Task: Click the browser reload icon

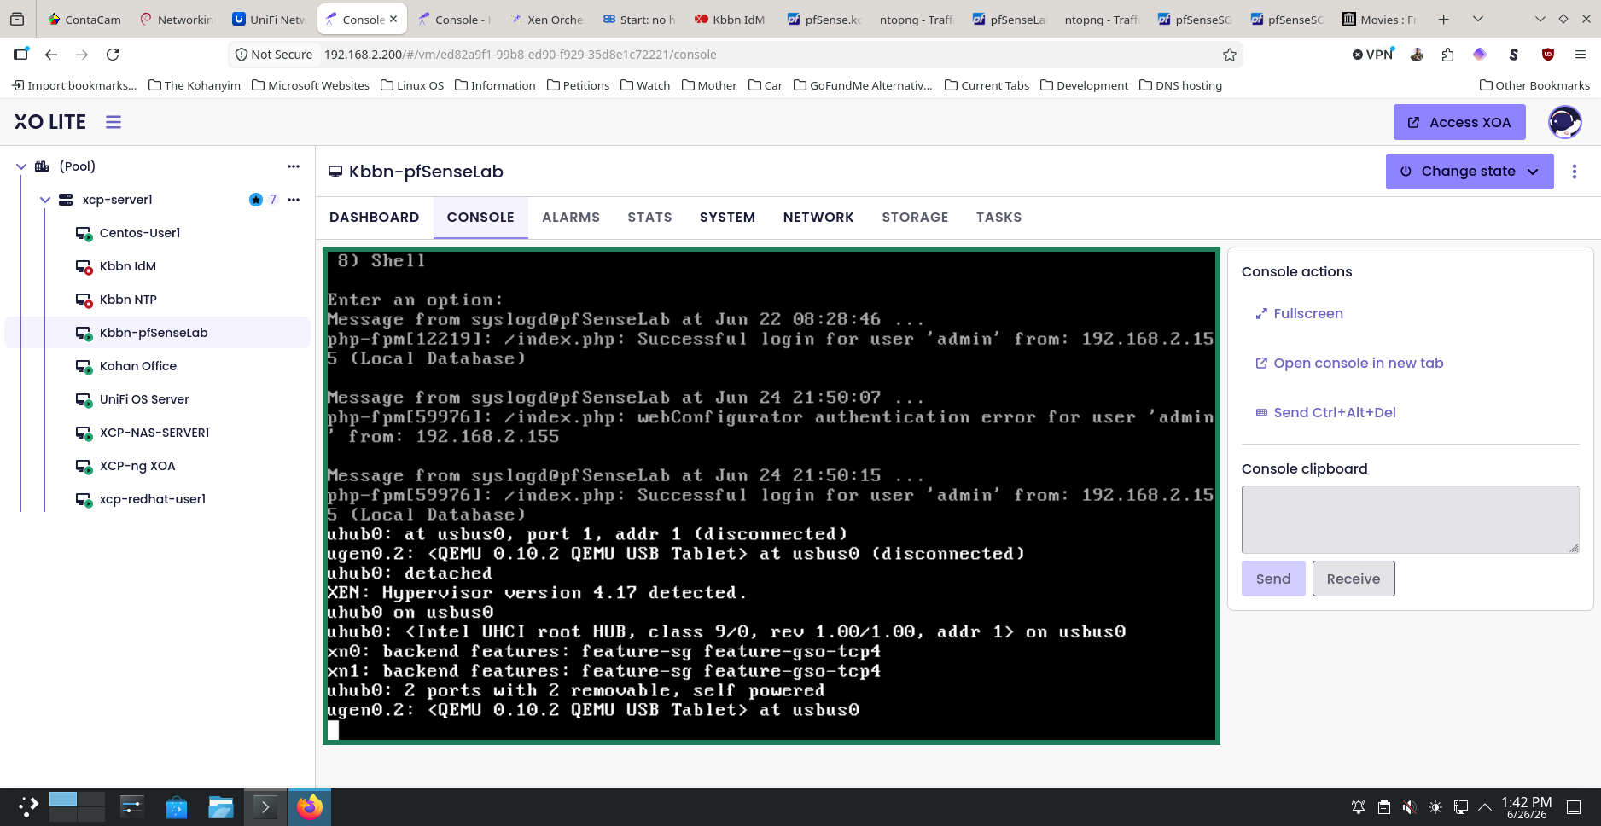Action: 113,55
